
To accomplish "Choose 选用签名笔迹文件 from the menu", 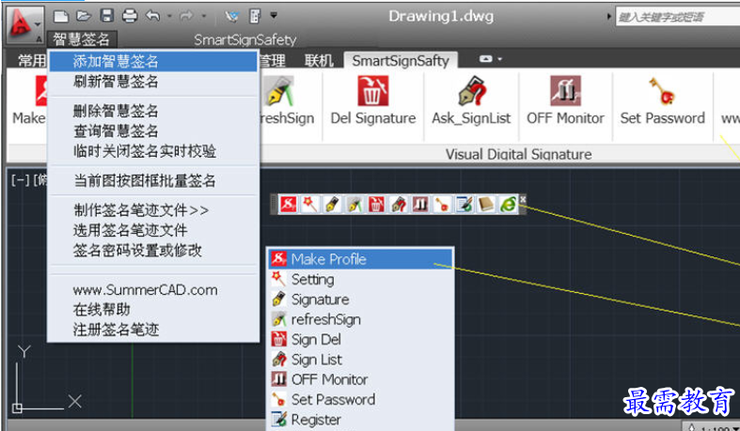I will point(153,230).
